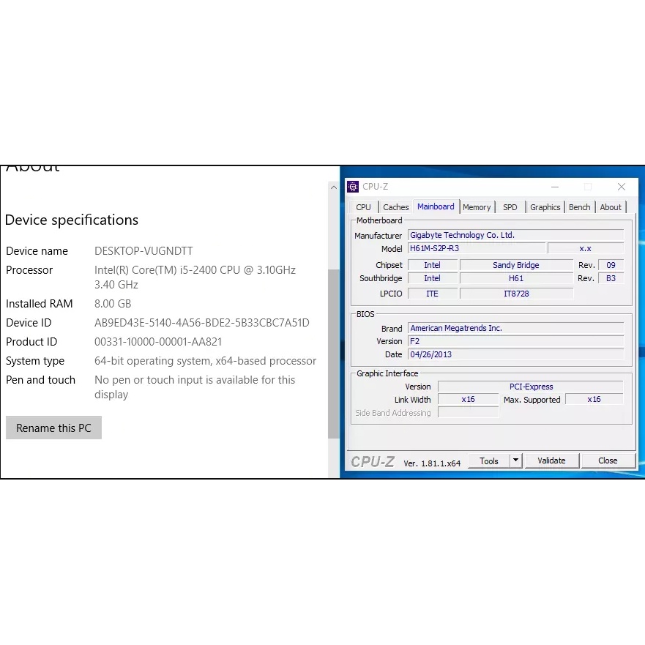Close CPU-Z using the title bar X
645x645 pixels.
pos(621,187)
